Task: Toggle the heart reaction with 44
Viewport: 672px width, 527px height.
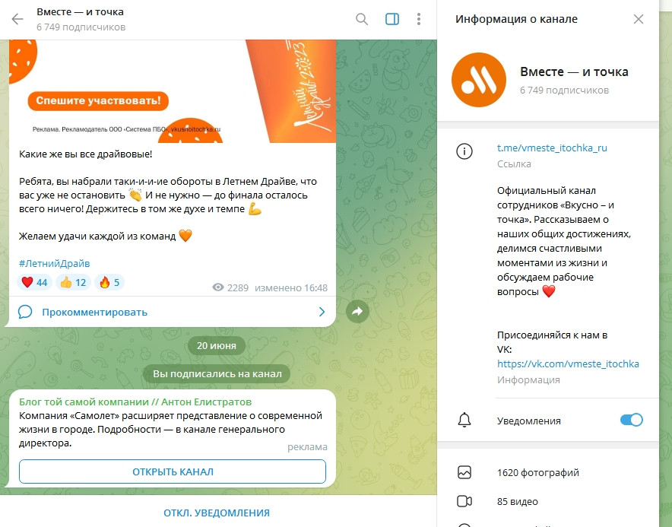Action: pos(34,282)
